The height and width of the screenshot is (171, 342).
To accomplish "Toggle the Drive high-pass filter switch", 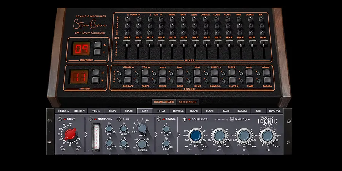I will pos(63,149).
